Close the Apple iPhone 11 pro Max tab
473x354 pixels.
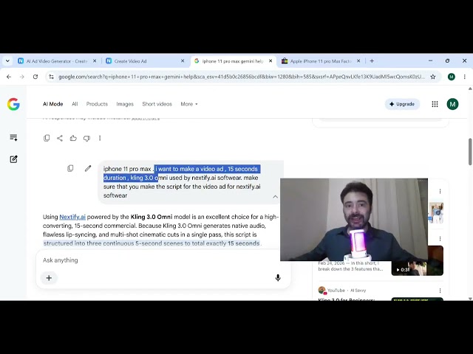(358, 60)
